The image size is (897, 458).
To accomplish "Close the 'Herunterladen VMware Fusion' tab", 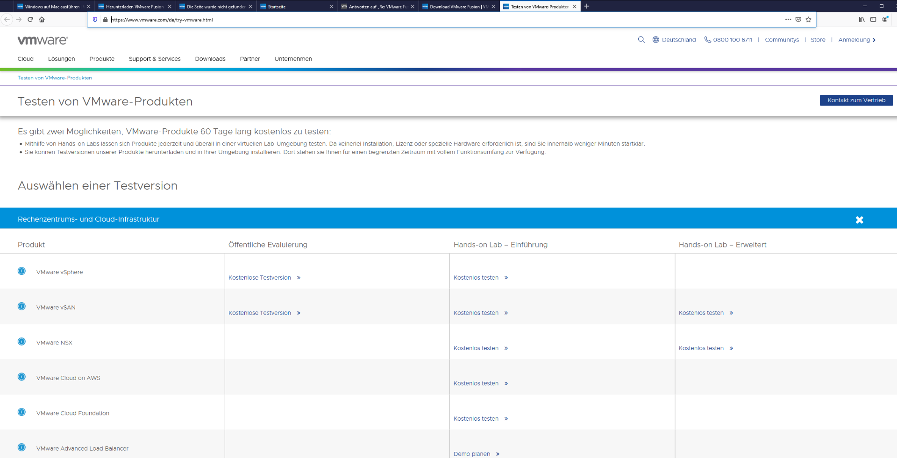I will click(170, 7).
